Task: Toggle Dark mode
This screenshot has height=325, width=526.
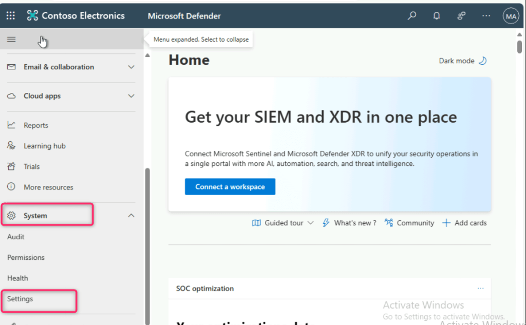Action: coord(462,61)
